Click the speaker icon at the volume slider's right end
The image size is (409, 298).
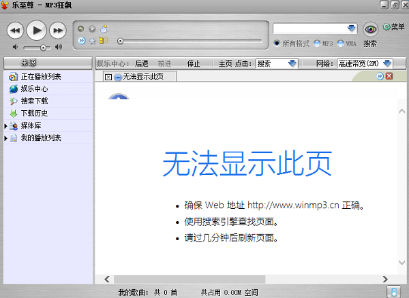tap(59, 47)
